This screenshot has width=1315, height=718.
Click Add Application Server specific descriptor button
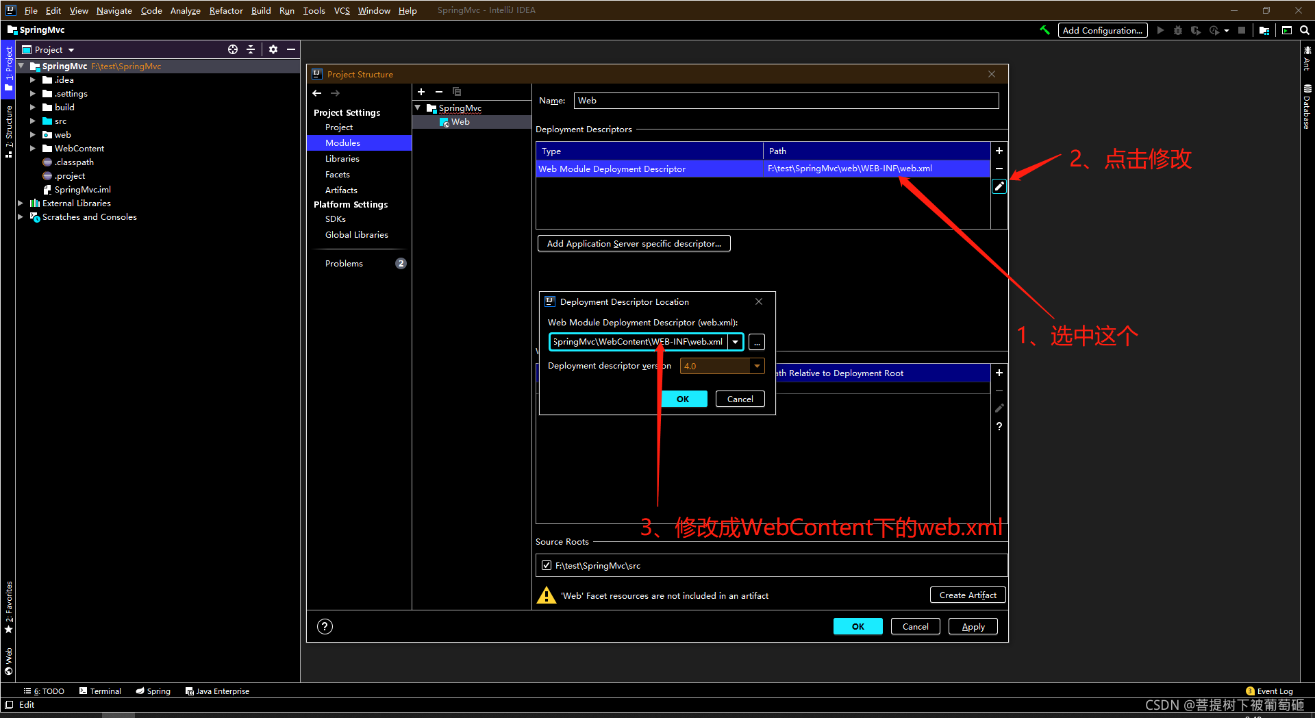tap(634, 243)
